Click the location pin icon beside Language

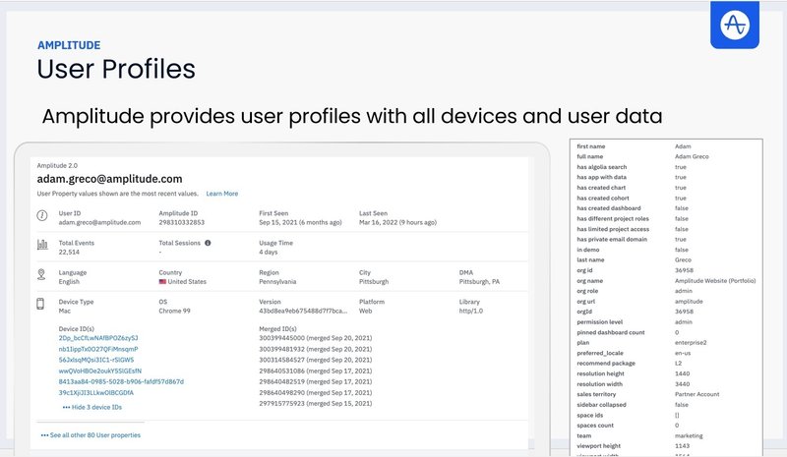point(41,274)
